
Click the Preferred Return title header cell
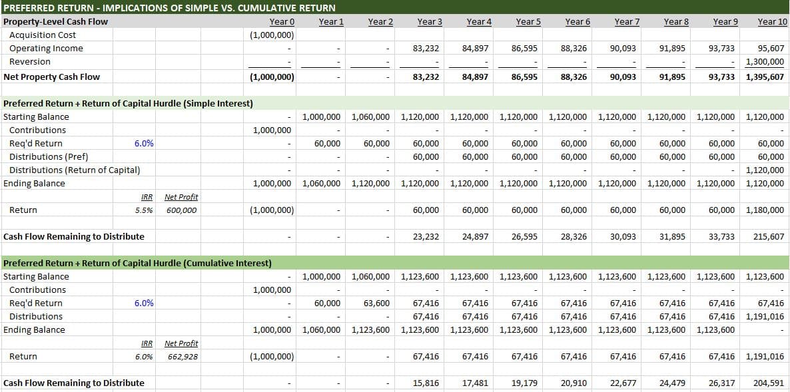pos(170,8)
